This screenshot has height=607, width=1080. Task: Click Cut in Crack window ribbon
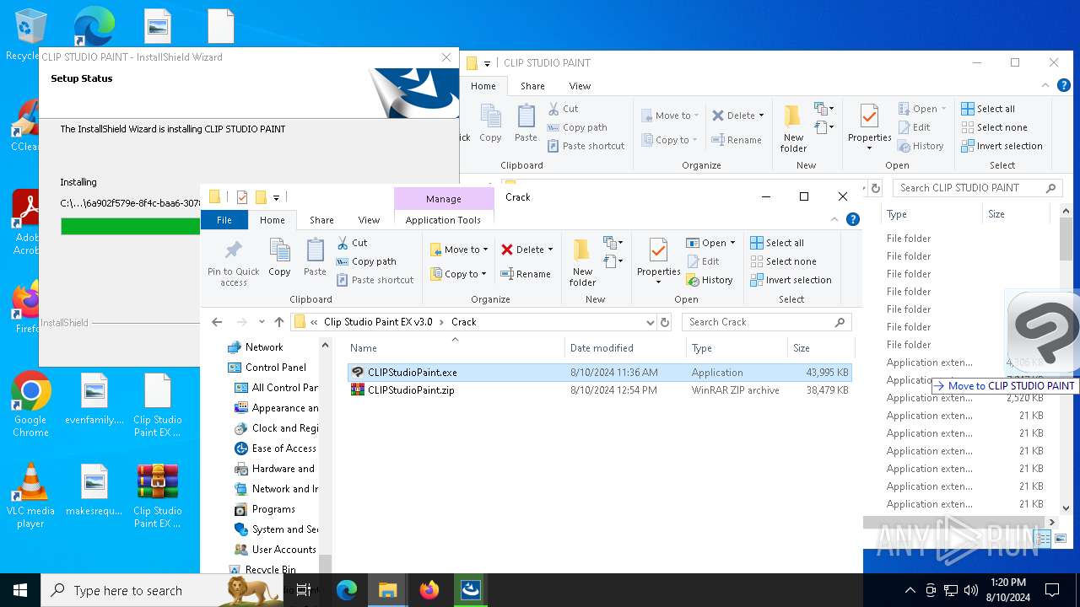[x=352, y=243]
